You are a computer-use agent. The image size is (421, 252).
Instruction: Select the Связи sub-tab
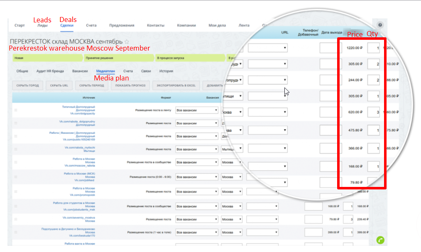[146, 71]
